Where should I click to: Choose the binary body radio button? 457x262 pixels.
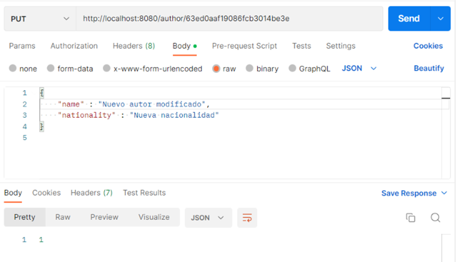pos(249,68)
